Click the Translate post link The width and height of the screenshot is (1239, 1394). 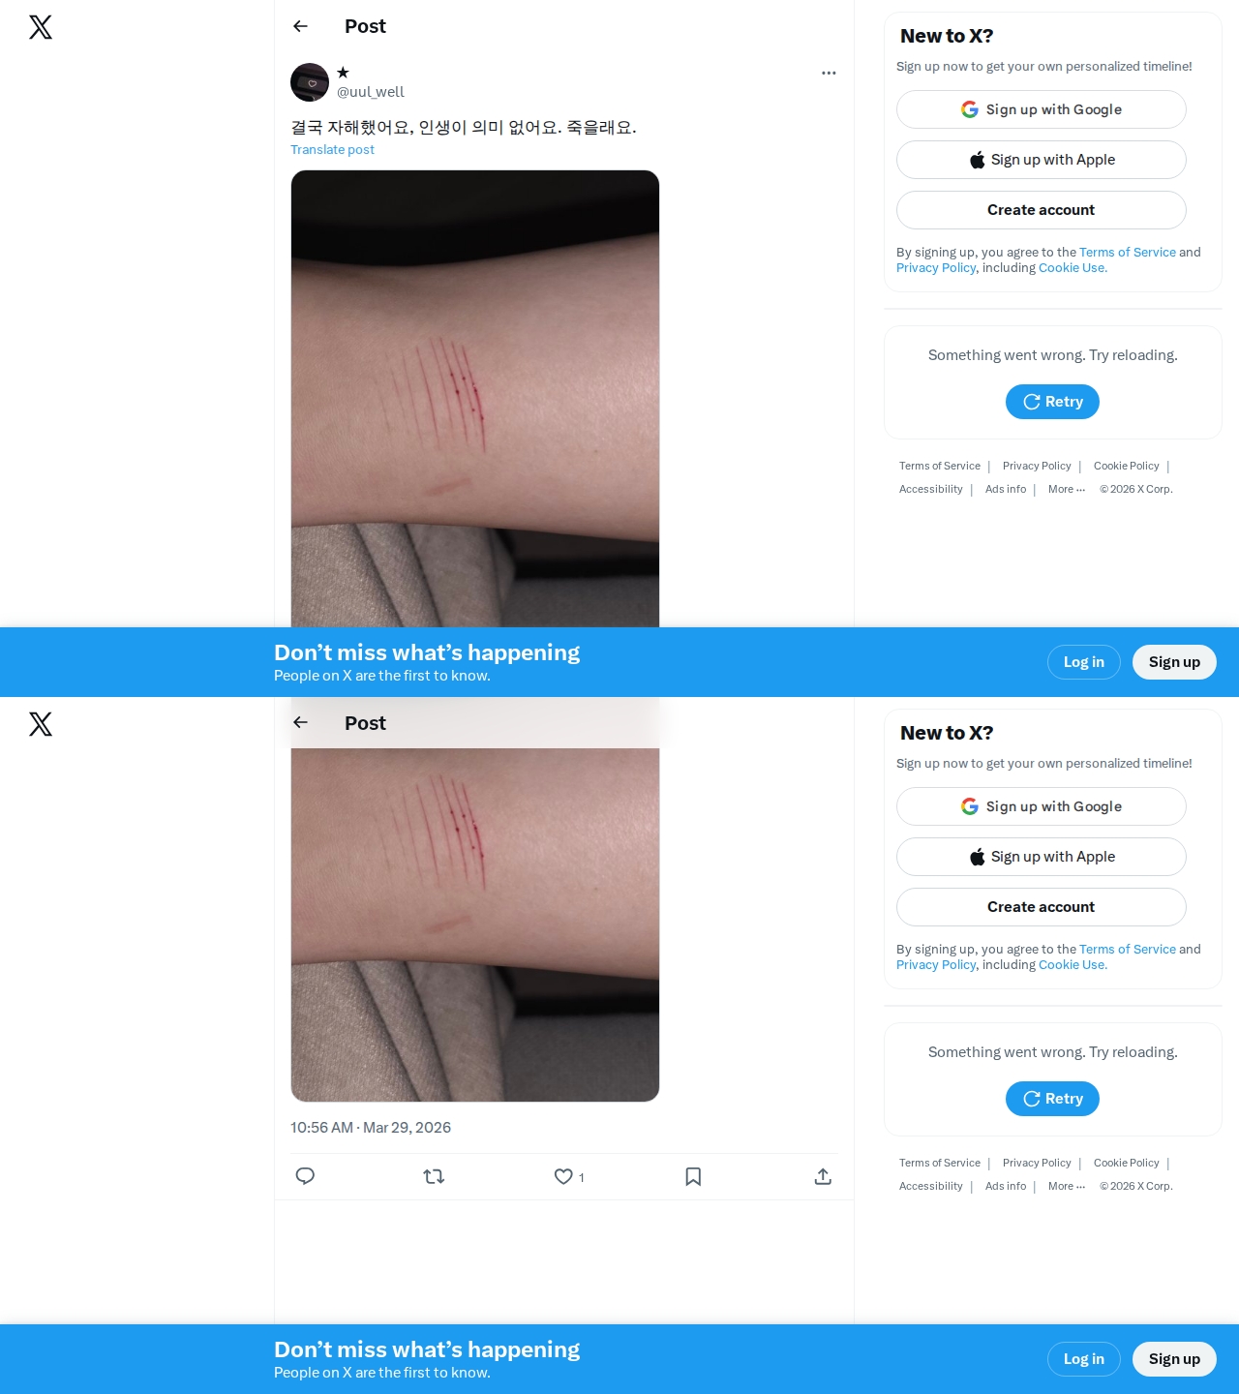[332, 149]
